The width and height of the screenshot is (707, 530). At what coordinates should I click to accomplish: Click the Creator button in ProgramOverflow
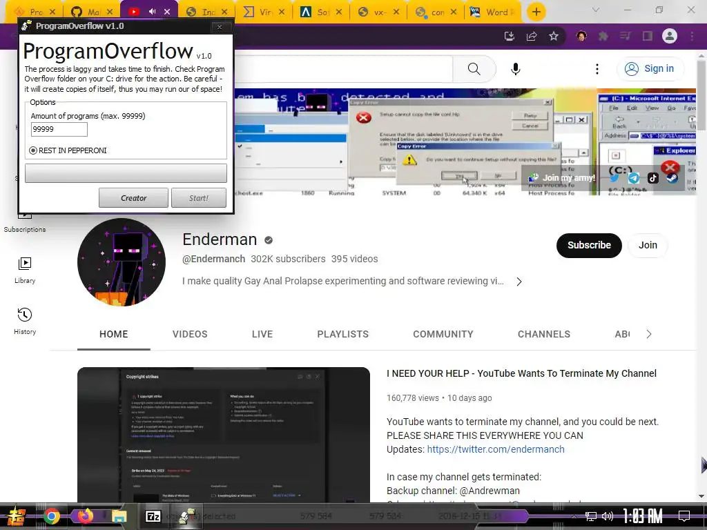click(x=133, y=198)
